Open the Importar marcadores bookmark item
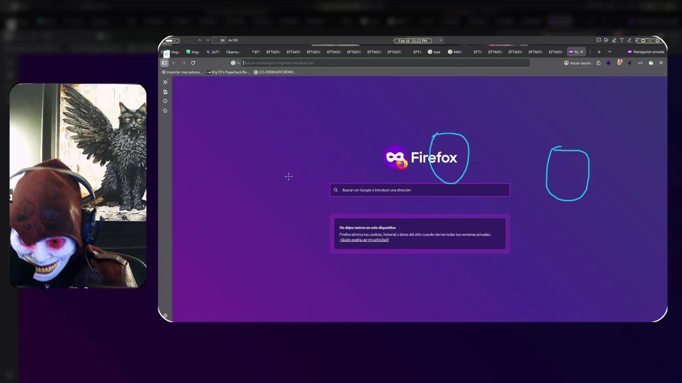 [x=182, y=72]
